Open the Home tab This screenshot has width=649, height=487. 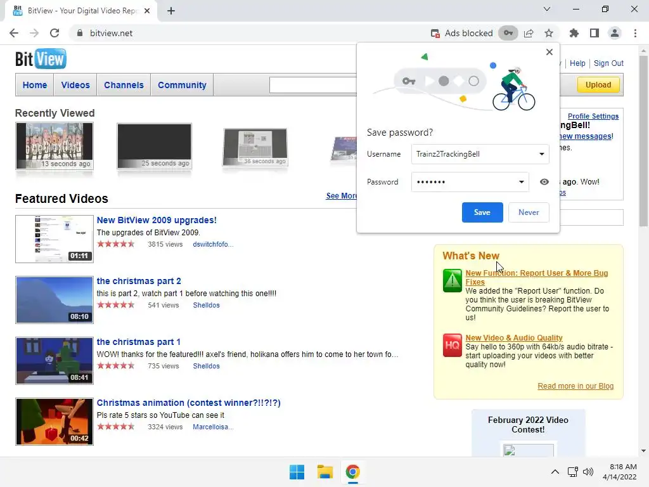(35, 85)
